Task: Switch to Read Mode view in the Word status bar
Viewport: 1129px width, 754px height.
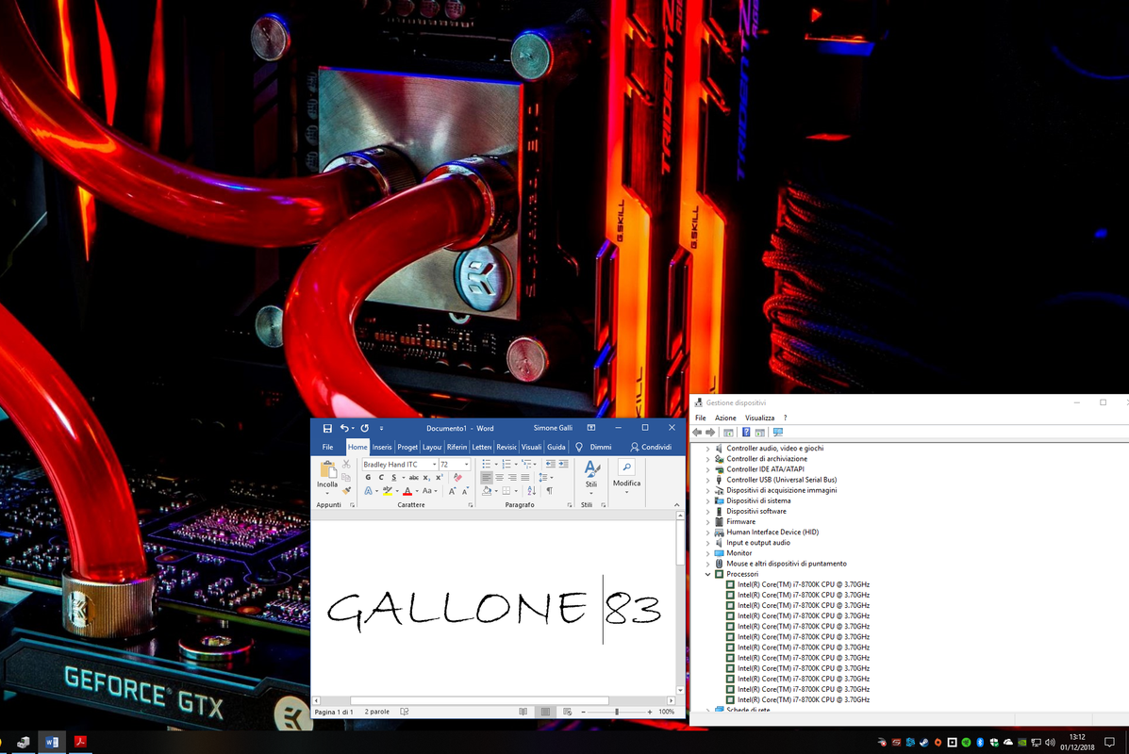Action: click(x=523, y=712)
